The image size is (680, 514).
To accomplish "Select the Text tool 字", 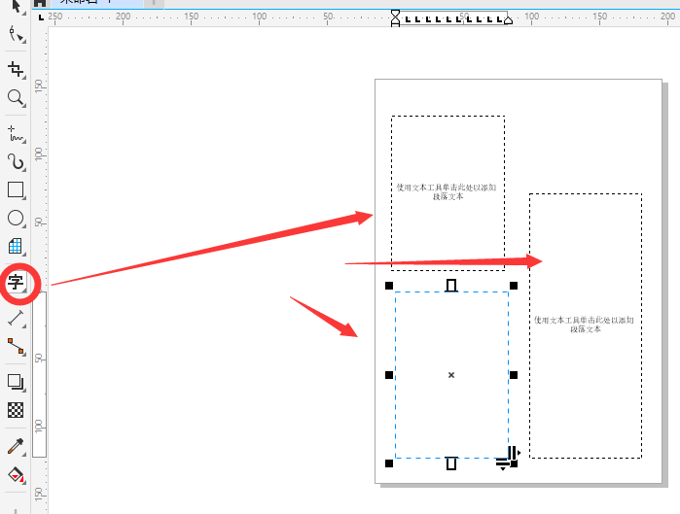I will pyautogui.click(x=16, y=283).
